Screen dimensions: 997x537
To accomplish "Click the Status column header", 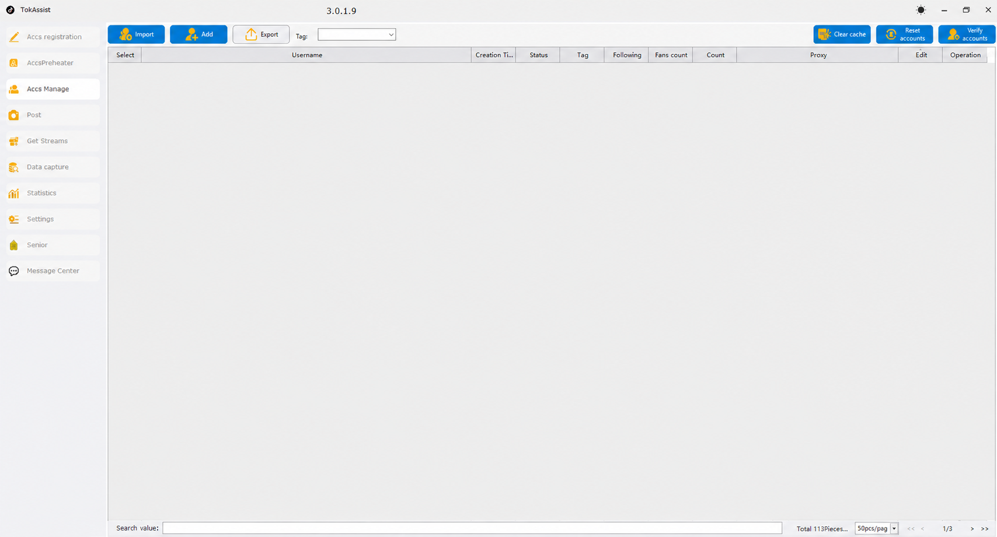I will 538,55.
